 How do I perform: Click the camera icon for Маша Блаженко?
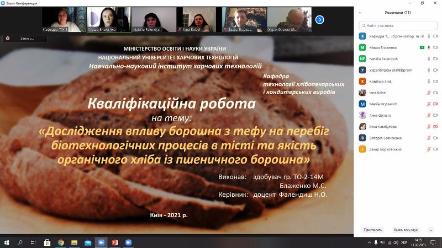pyautogui.click(x=435, y=47)
